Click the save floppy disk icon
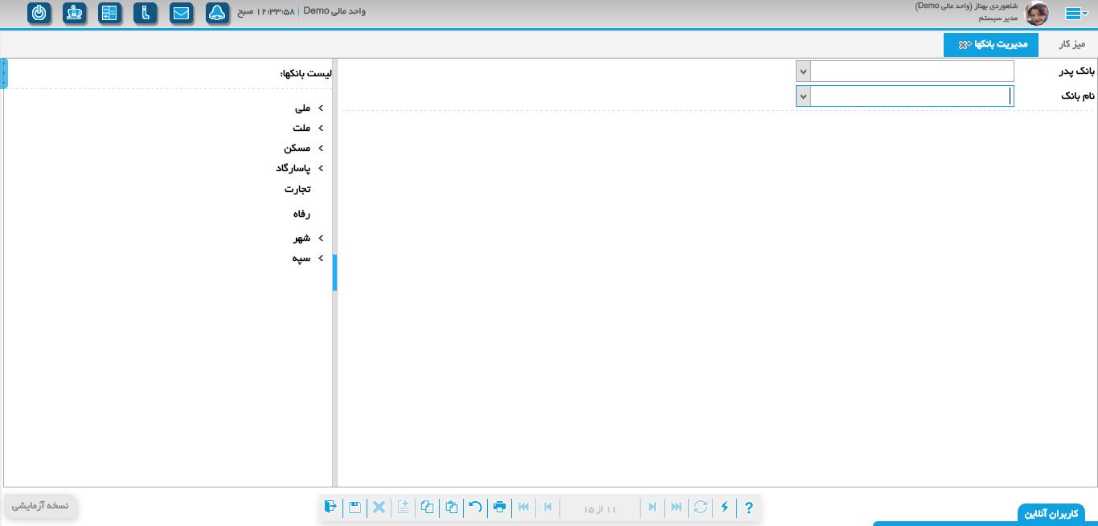The width and height of the screenshot is (1098, 526). coord(354,507)
